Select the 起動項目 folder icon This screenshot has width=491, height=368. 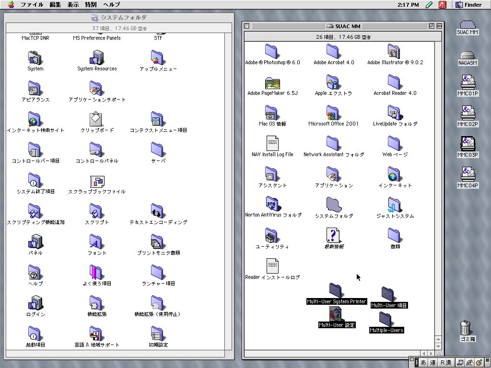(x=35, y=334)
